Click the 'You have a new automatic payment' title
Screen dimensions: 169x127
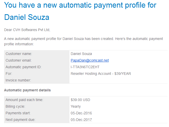coord(80,5)
